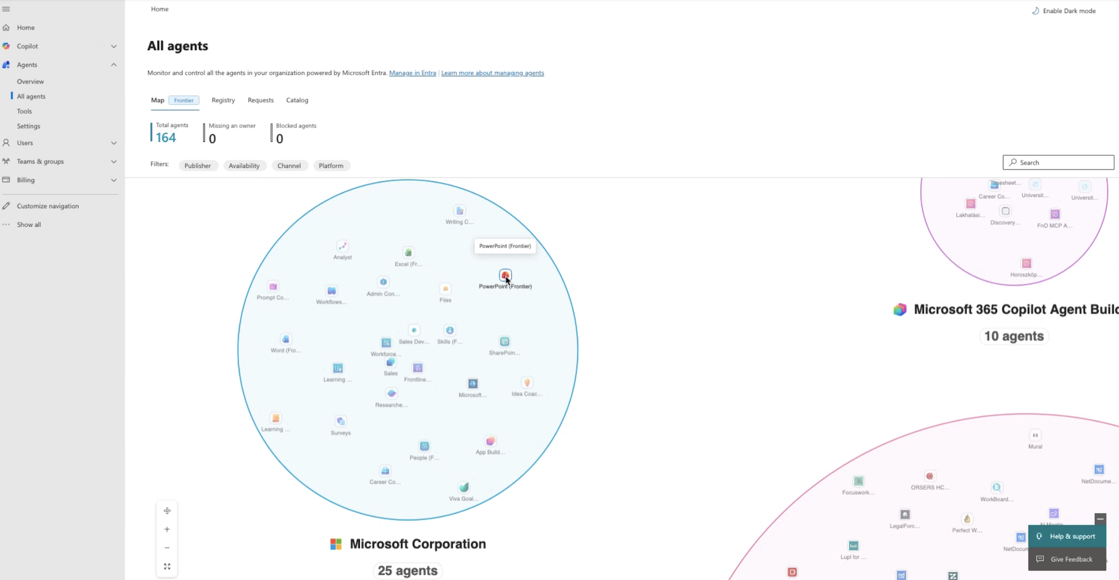
Task: Expand the Billing navigation section
Action: pyautogui.click(x=114, y=180)
